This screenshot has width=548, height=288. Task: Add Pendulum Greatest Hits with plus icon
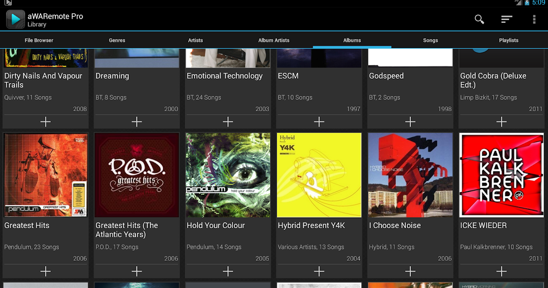coord(45,271)
